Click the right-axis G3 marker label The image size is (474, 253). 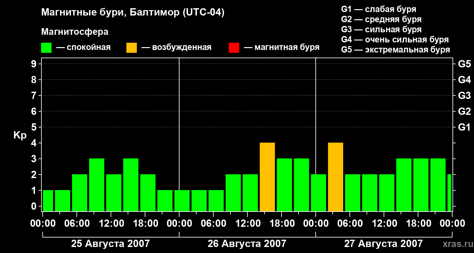click(x=464, y=96)
